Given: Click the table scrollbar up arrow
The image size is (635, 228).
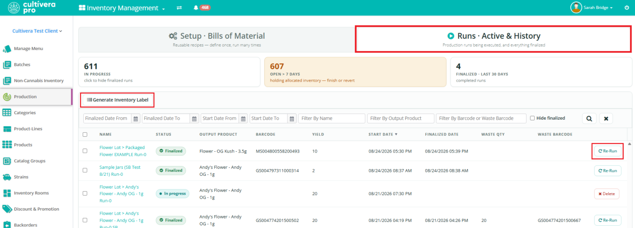Looking at the screenshot, I should point(630,144).
